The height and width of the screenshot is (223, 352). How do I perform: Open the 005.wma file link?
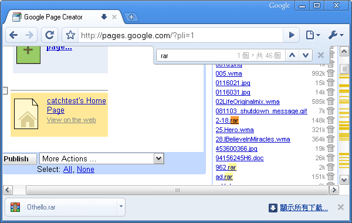[229, 74]
